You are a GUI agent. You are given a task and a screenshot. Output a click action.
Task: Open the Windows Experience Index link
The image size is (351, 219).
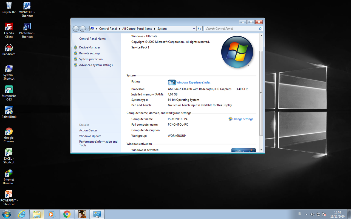tap(194, 82)
